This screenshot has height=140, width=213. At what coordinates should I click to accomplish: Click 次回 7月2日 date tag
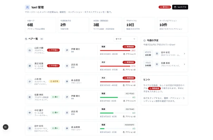pyautogui.click(x=130, y=94)
